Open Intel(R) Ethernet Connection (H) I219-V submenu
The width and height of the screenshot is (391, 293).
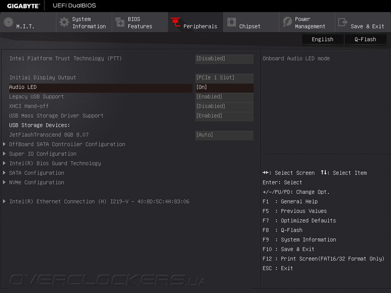click(x=99, y=201)
